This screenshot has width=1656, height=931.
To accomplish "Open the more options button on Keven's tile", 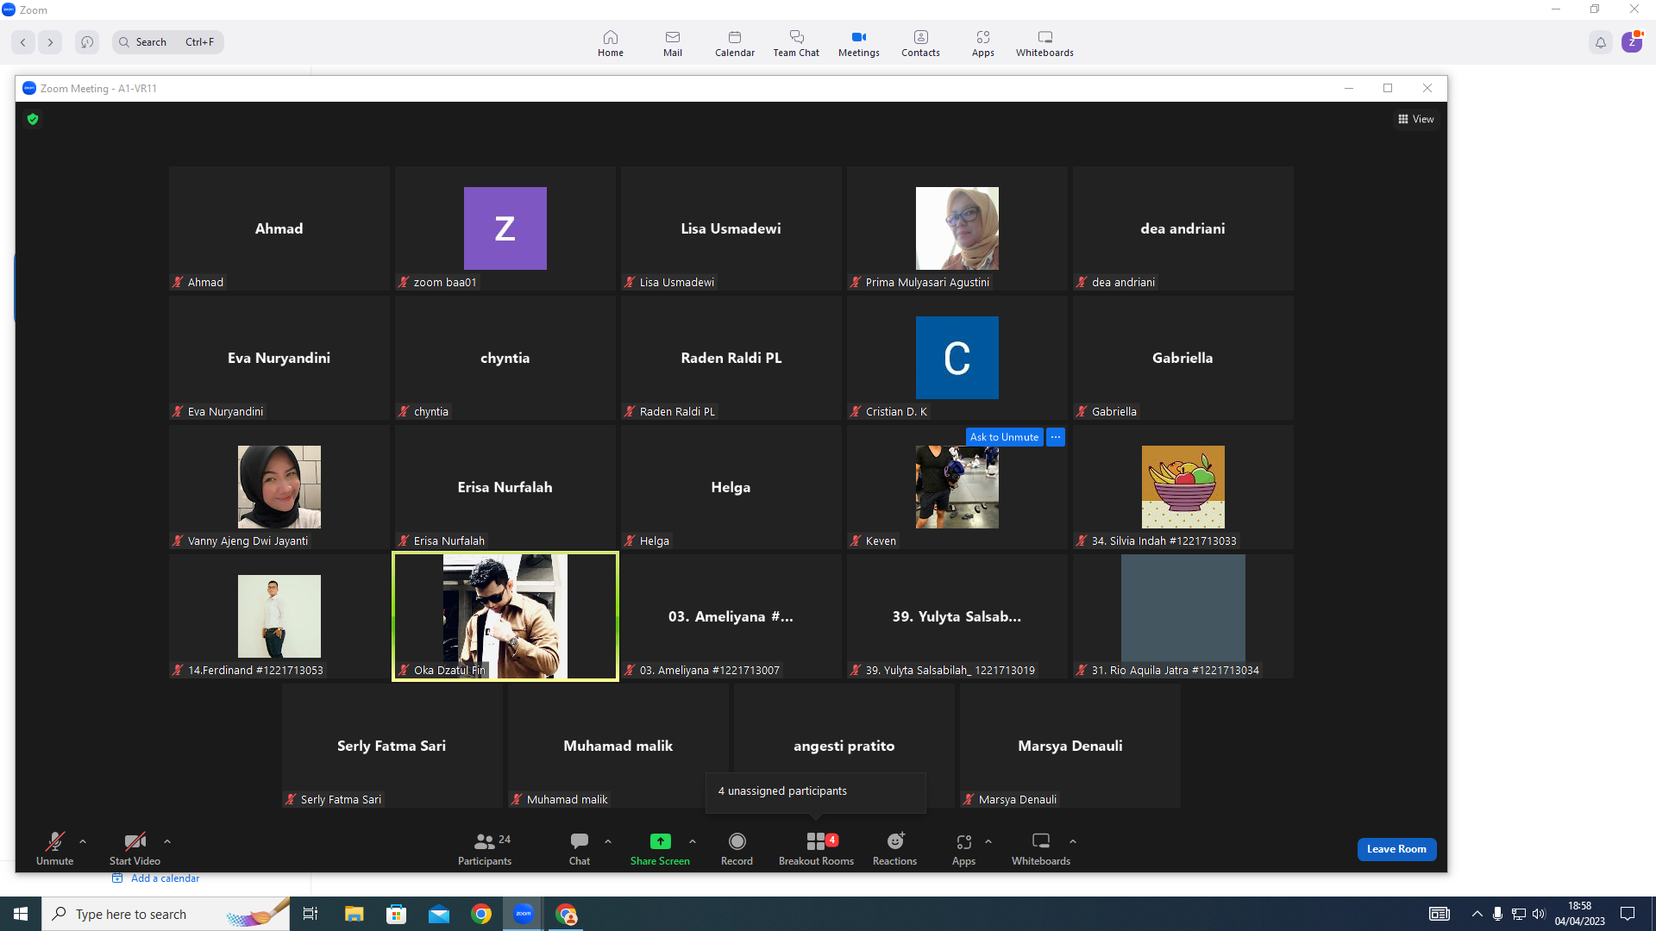I will (x=1056, y=437).
